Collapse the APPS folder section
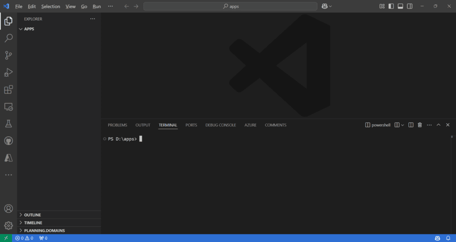This screenshot has width=456, height=242. pyautogui.click(x=59, y=29)
